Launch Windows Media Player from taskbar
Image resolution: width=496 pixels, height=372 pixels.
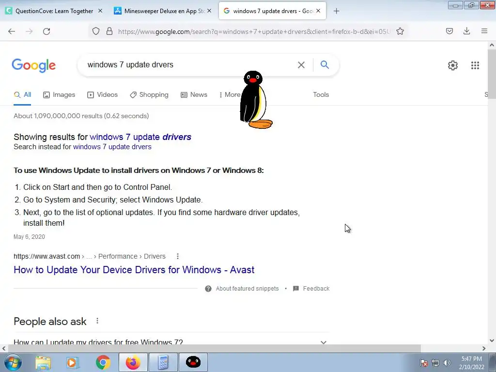click(x=73, y=362)
